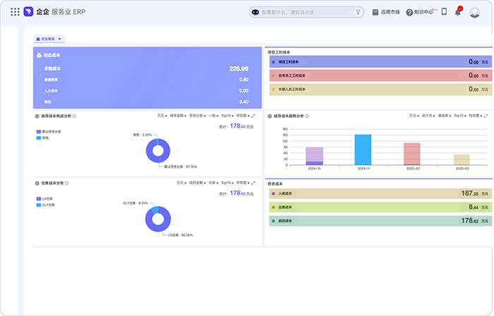Click the 企企 purple logo icon
The image size is (494, 316).
[28, 12]
